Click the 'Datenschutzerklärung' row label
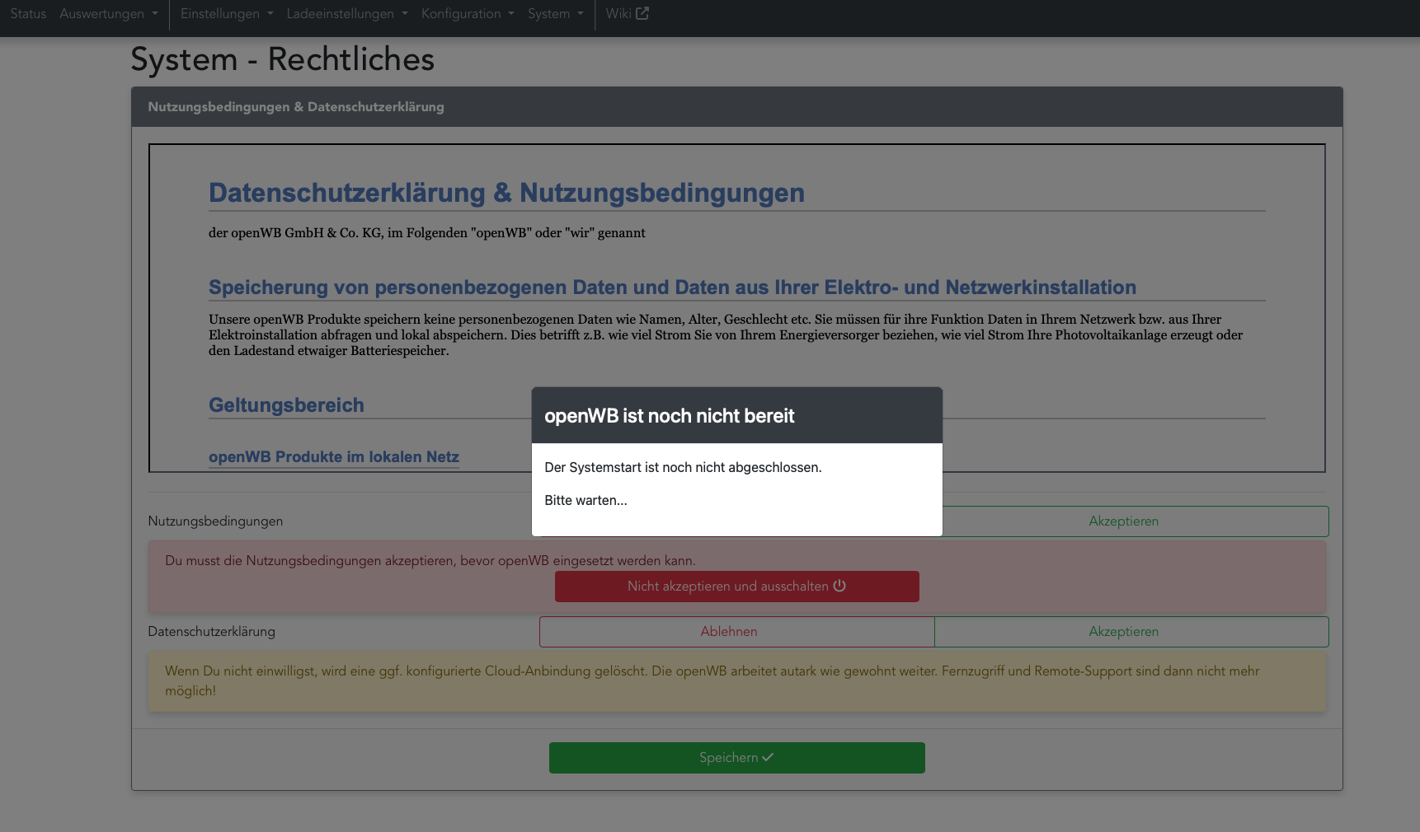 (212, 632)
